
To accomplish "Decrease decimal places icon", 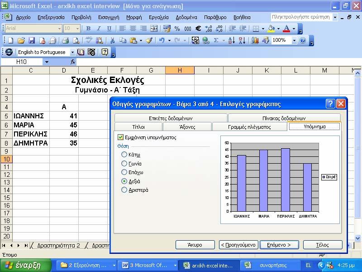I will 219,29.
